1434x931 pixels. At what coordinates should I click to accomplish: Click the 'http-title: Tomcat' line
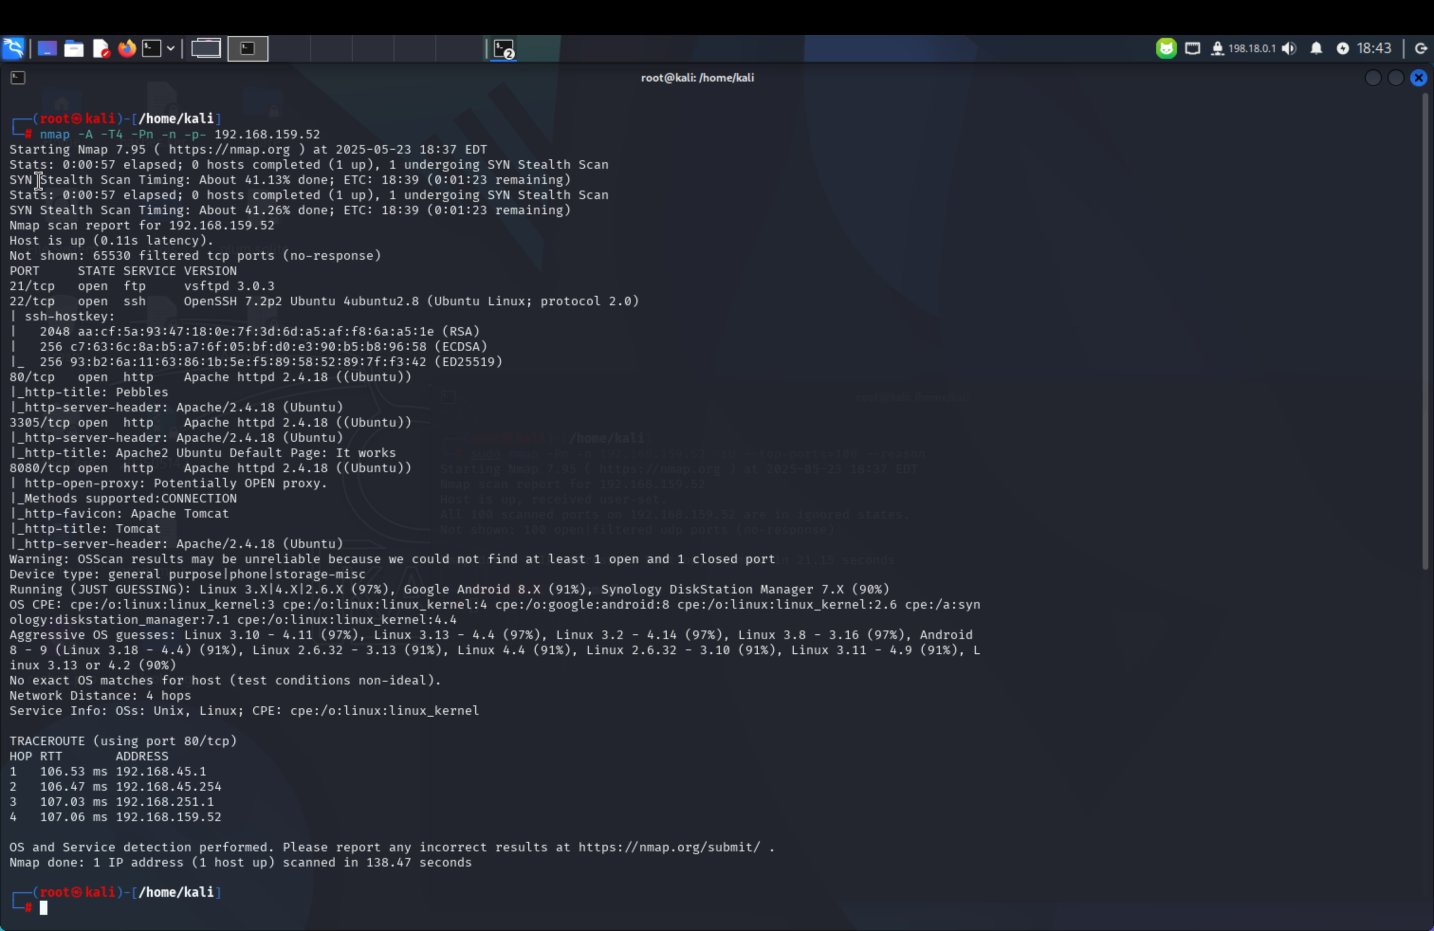(x=85, y=529)
